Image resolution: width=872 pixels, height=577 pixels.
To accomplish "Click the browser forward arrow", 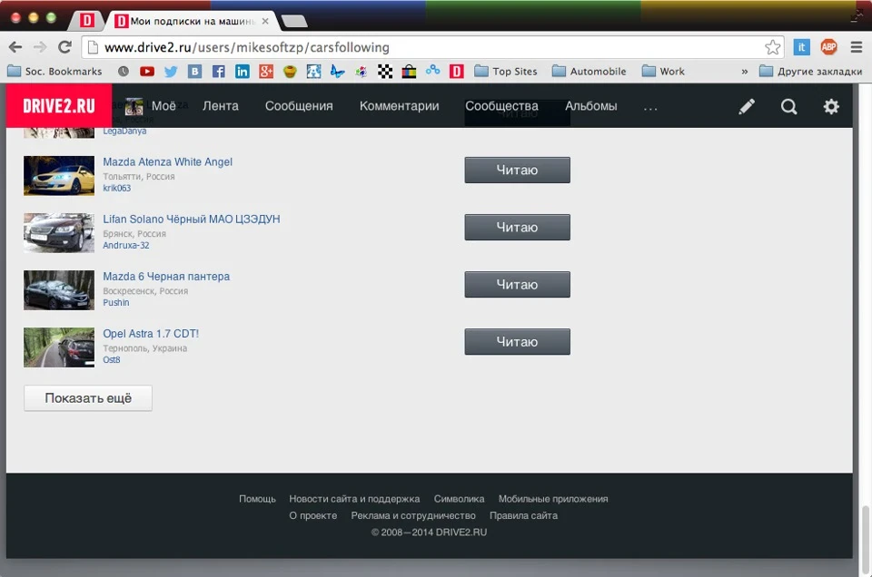I will 40,47.
